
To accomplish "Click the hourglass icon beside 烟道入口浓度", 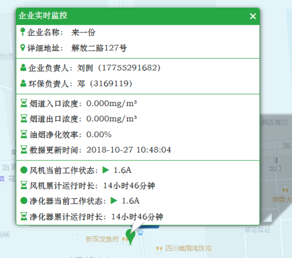I will click(23, 103).
